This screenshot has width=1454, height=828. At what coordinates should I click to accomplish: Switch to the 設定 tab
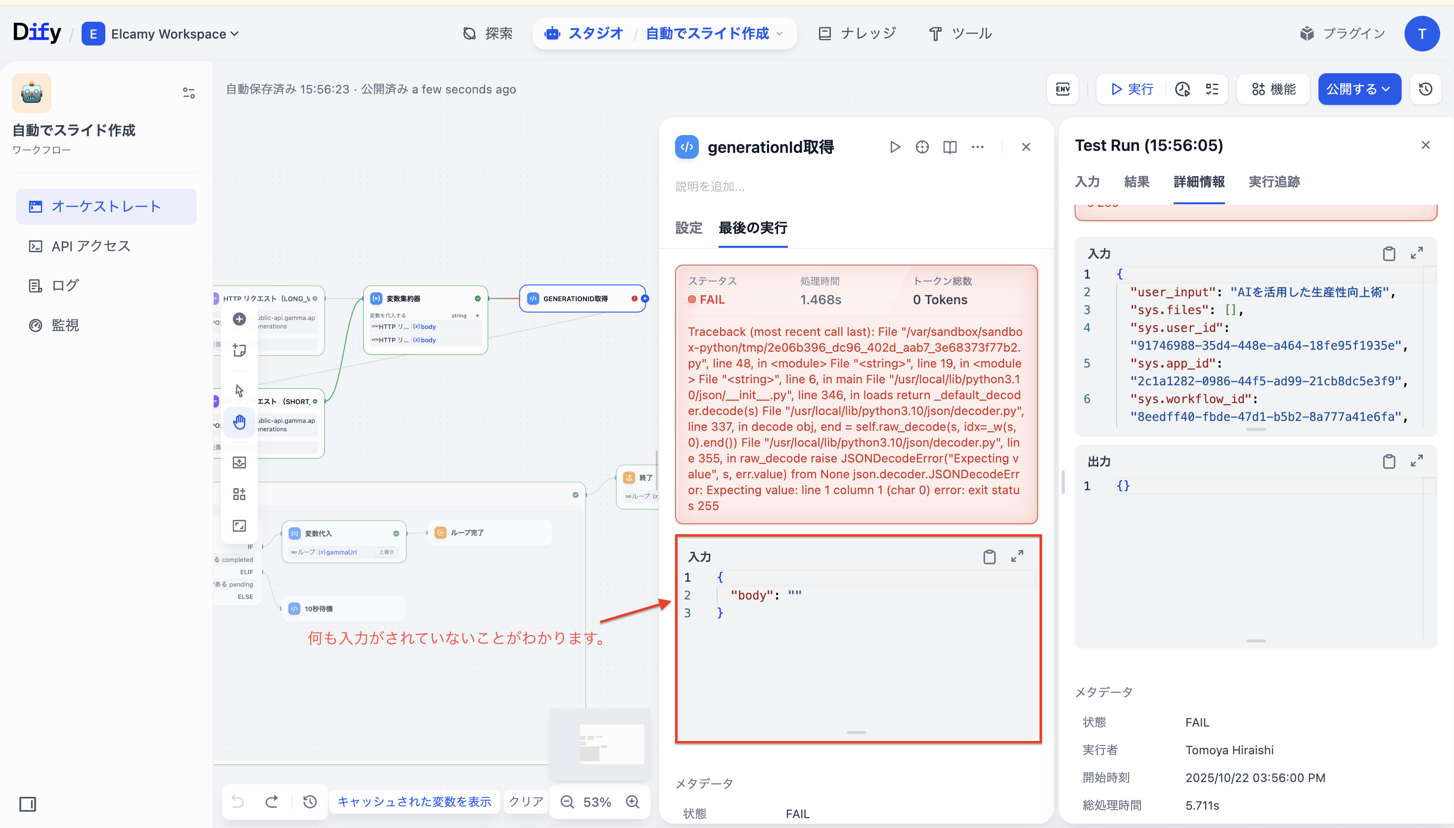(x=688, y=228)
